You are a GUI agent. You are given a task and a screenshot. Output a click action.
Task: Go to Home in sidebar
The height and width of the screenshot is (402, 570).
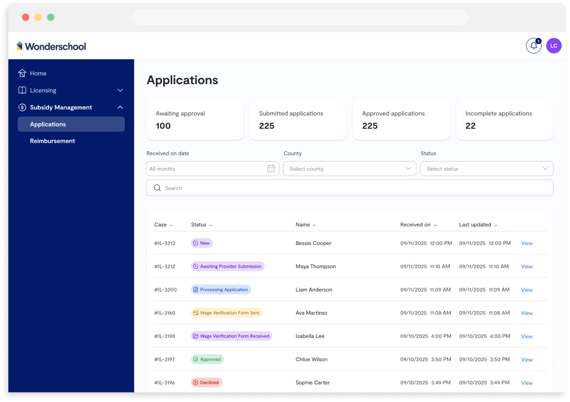tap(38, 73)
